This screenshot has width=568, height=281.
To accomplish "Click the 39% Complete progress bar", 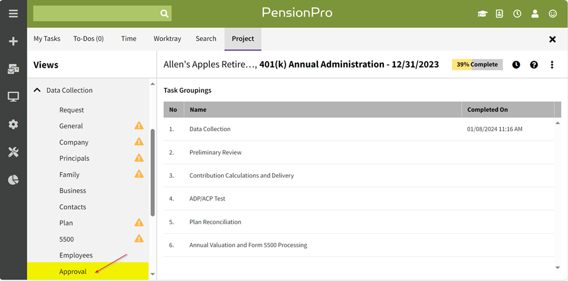I will pos(477,65).
